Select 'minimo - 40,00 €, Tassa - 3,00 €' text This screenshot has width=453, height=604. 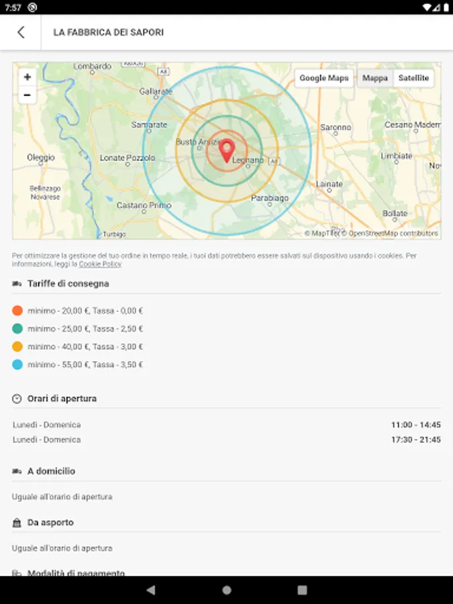tap(85, 347)
